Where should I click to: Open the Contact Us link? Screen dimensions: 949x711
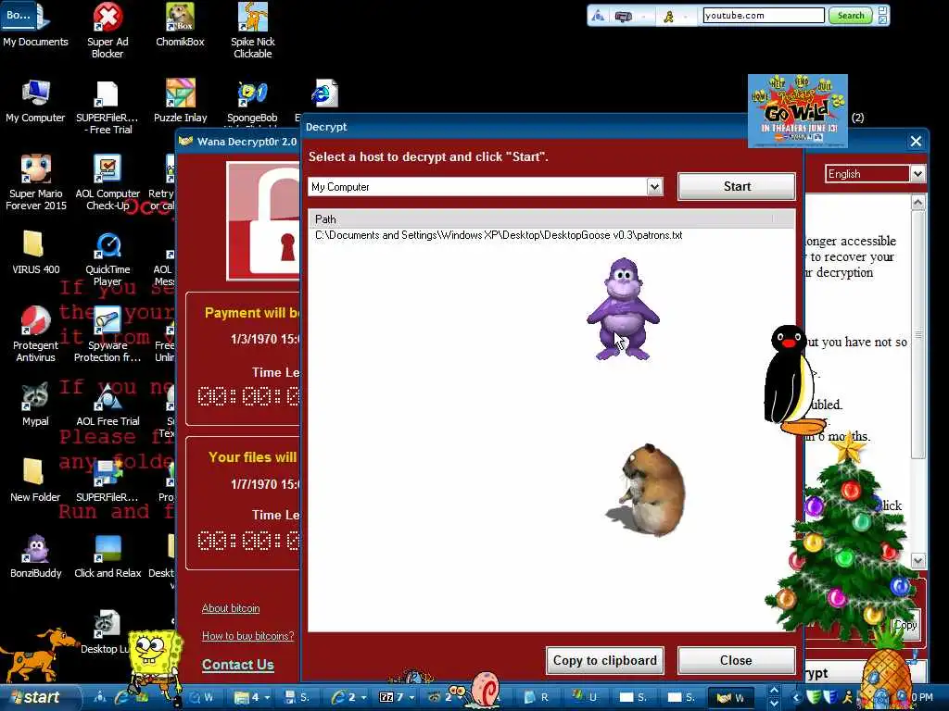tap(238, 665)
